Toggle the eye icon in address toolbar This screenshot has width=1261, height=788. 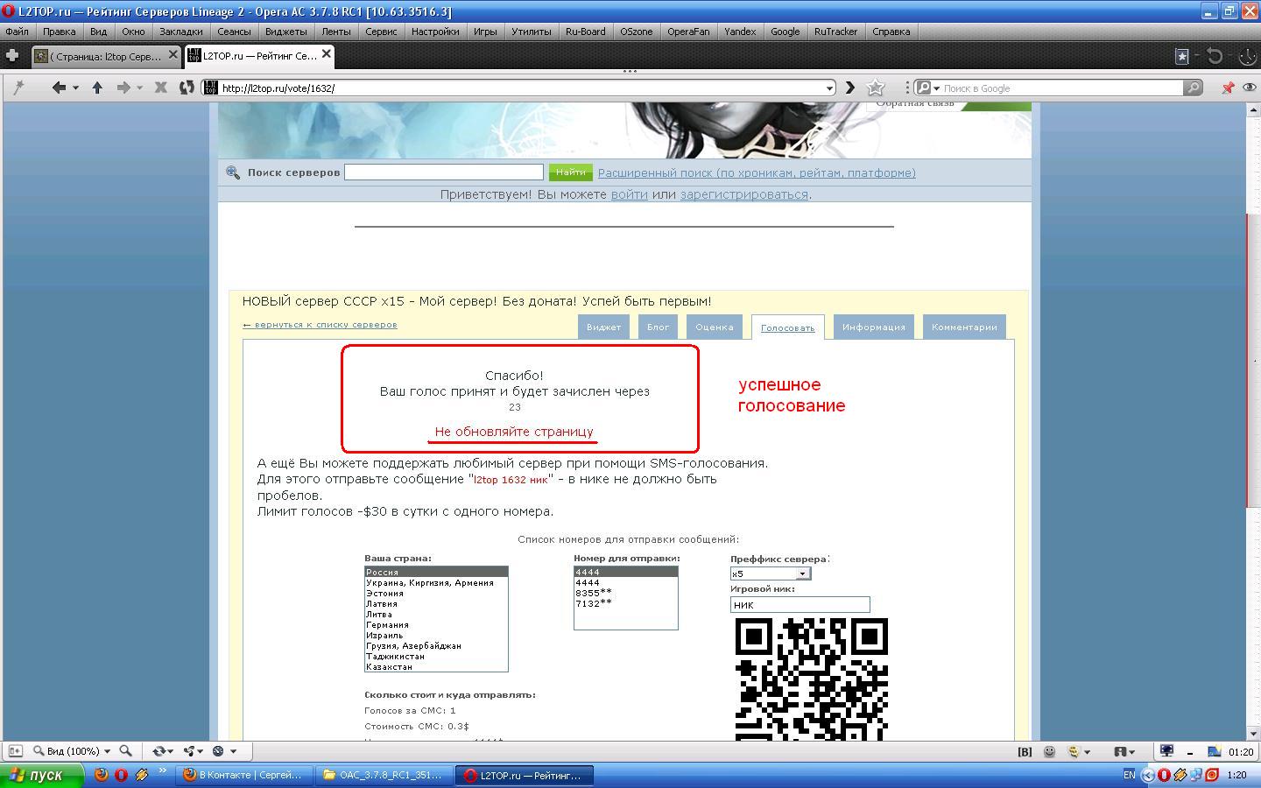pos(1249,88)
